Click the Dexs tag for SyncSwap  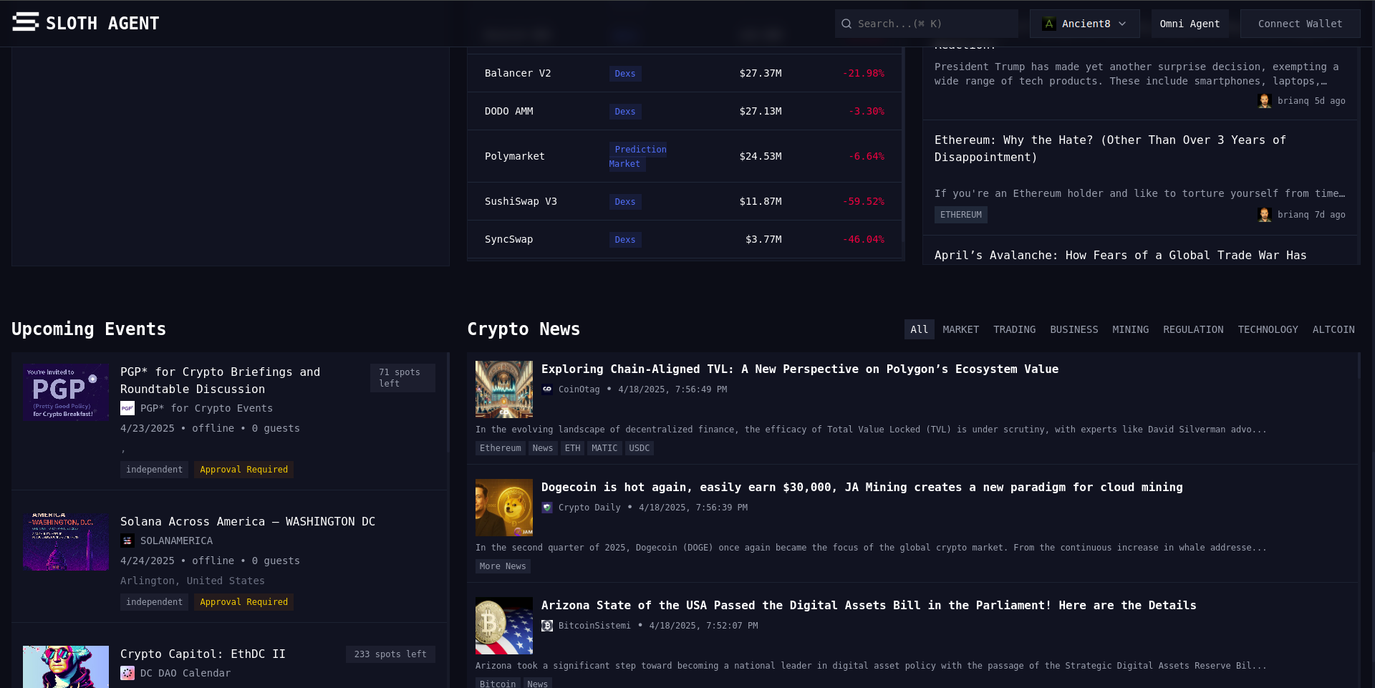click(x=625, y=240)
